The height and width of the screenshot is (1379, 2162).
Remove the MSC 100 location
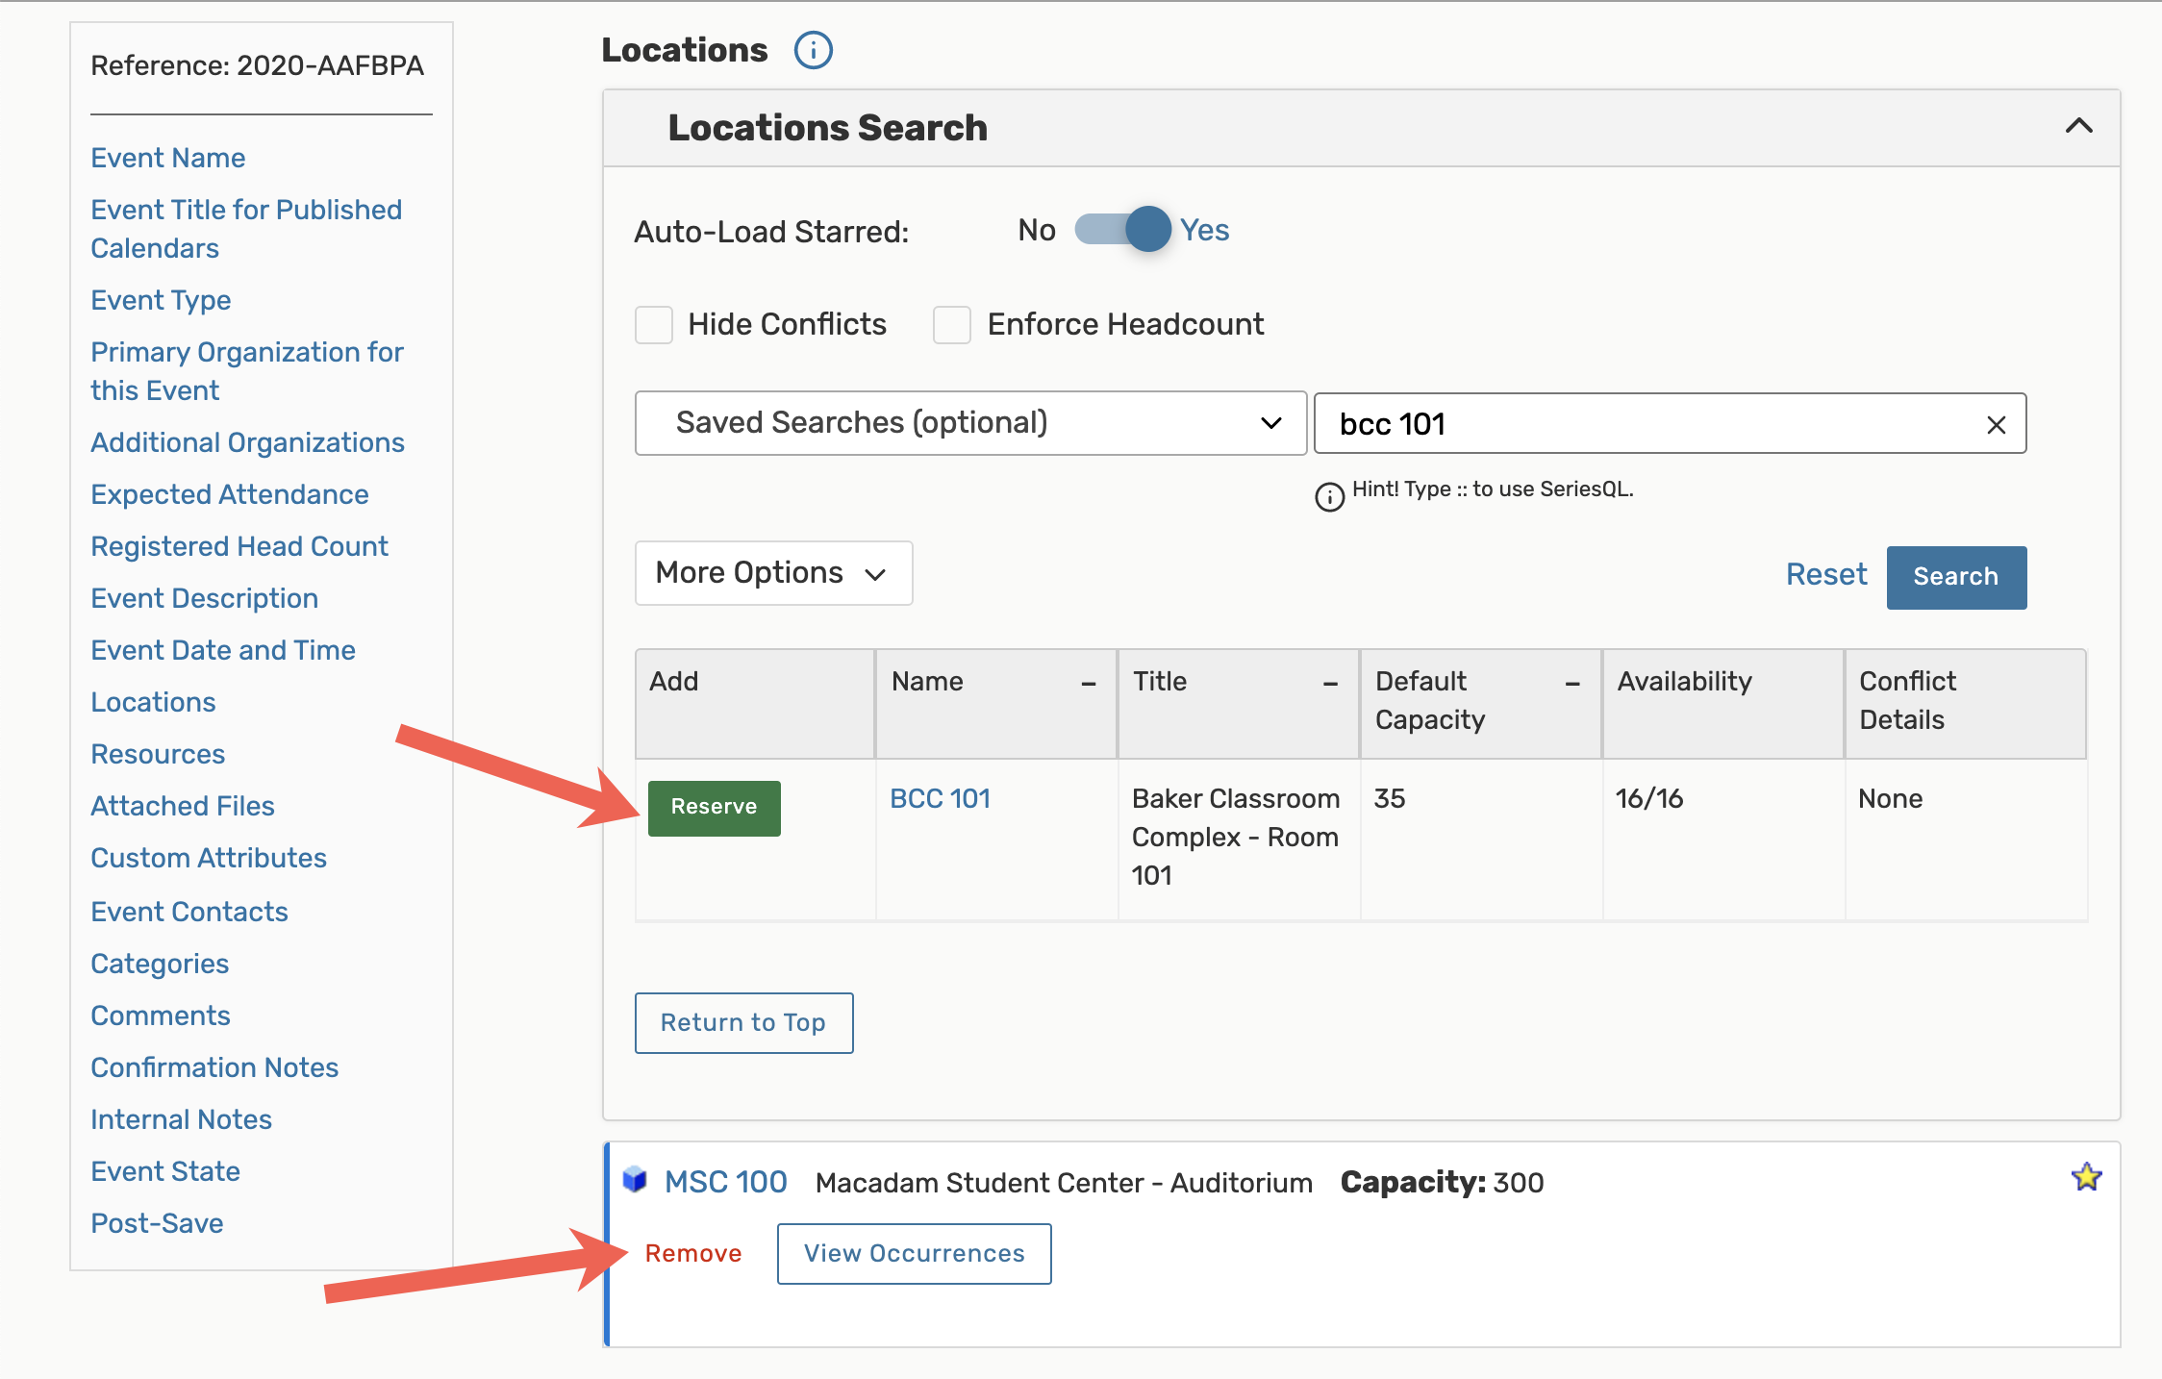pyautogui.click(x=692, y=1253)
